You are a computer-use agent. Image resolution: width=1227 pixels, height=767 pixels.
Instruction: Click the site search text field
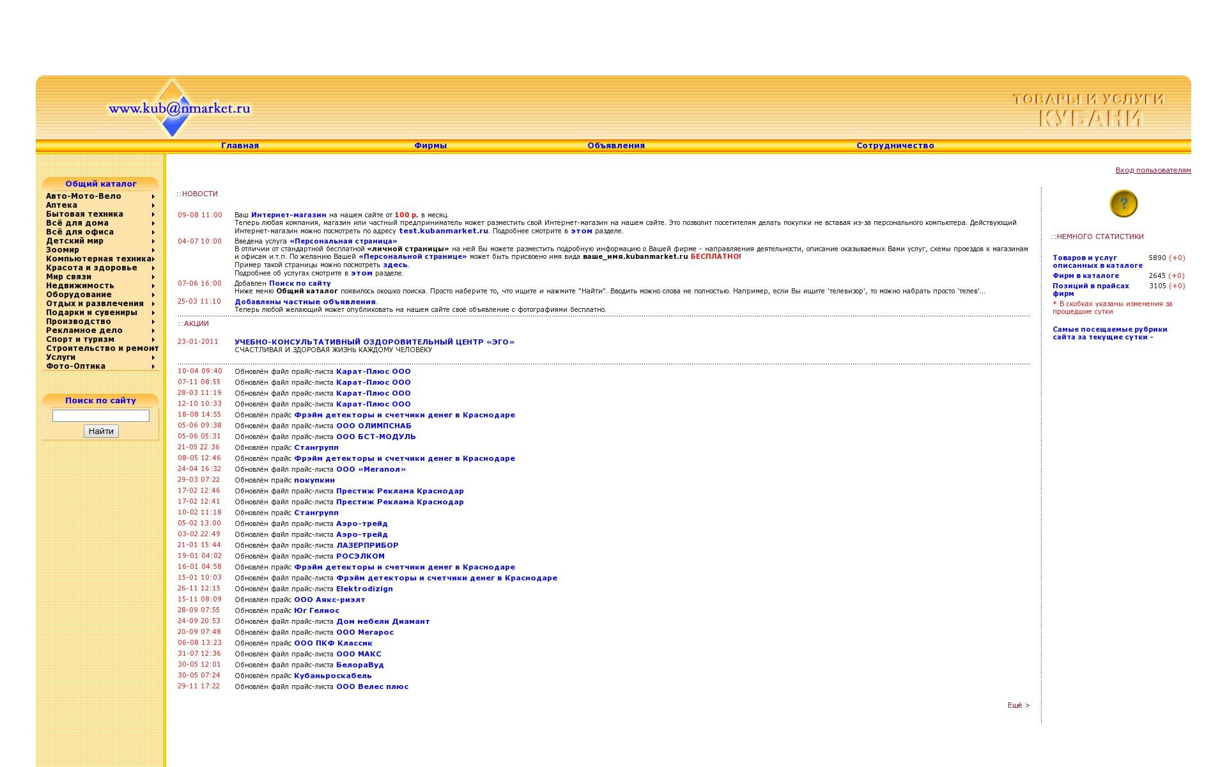click(100, 415)
